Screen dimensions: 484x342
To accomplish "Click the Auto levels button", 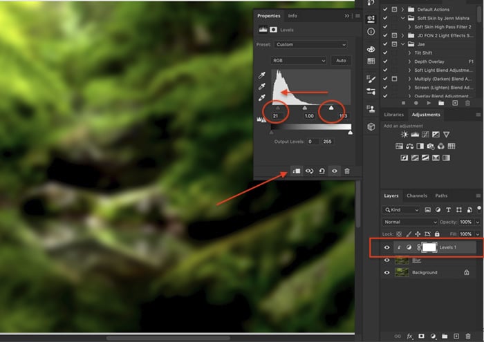I will click(341, 60).
